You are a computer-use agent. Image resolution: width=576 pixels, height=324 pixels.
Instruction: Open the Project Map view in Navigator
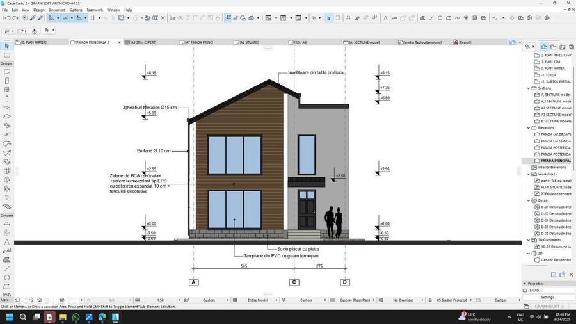point(545,47)
